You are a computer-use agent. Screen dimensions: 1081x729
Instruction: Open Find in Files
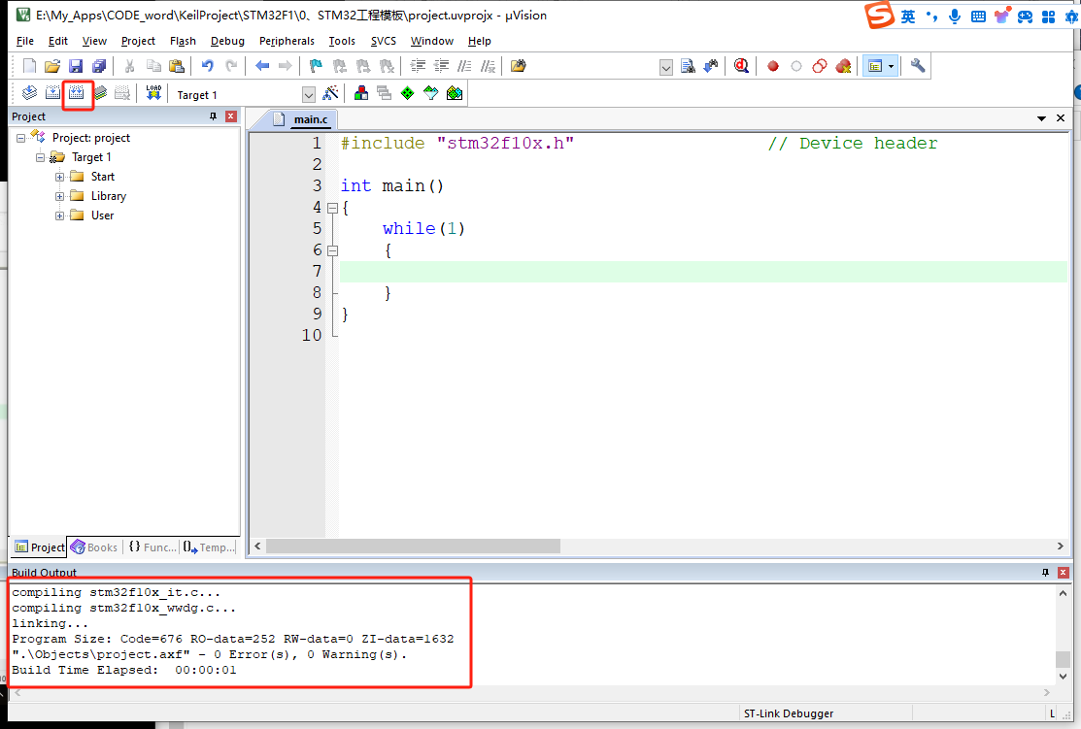pos(519,66)
